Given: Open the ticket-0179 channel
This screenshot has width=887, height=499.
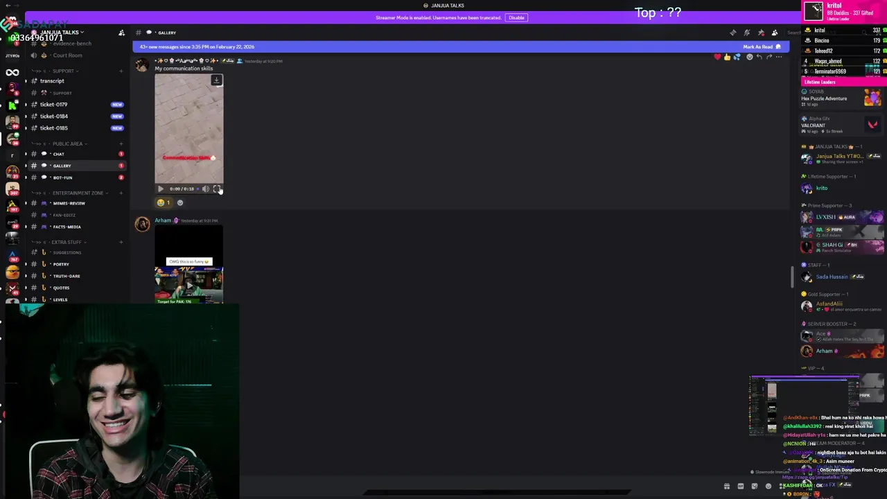Looking at the screenshot, I should click(78, 105).
